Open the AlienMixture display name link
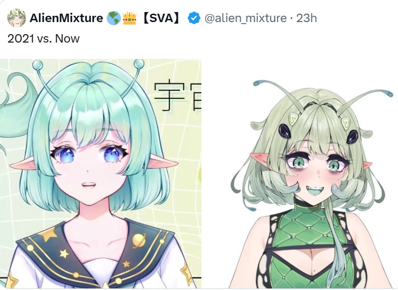 66,18
